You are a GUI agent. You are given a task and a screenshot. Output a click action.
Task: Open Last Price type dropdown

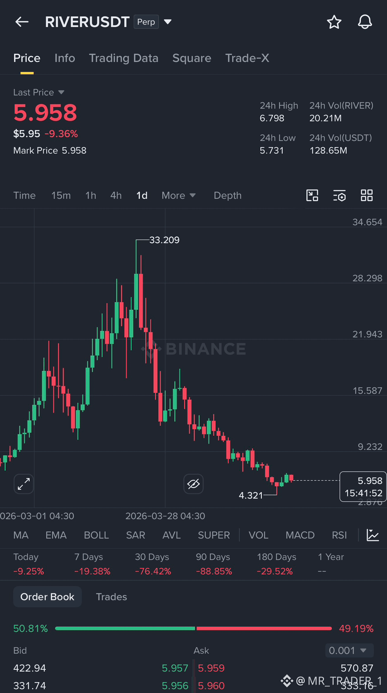pos(61,93)
